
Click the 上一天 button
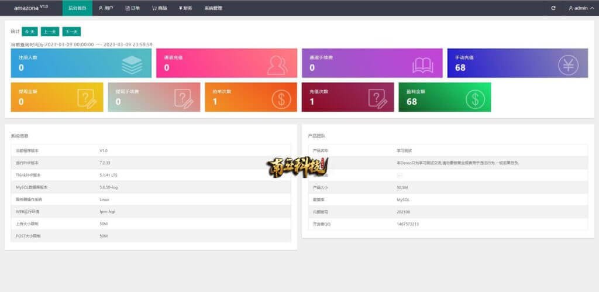(50, 32)
